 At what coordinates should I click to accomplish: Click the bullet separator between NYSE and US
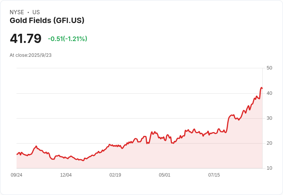tap(28, 12)
